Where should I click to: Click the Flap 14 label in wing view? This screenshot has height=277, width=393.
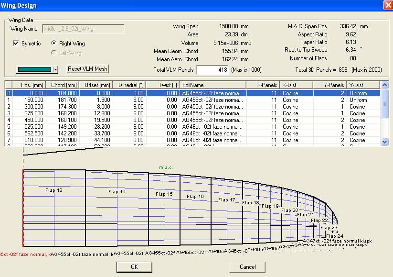[x=117, y=192]
